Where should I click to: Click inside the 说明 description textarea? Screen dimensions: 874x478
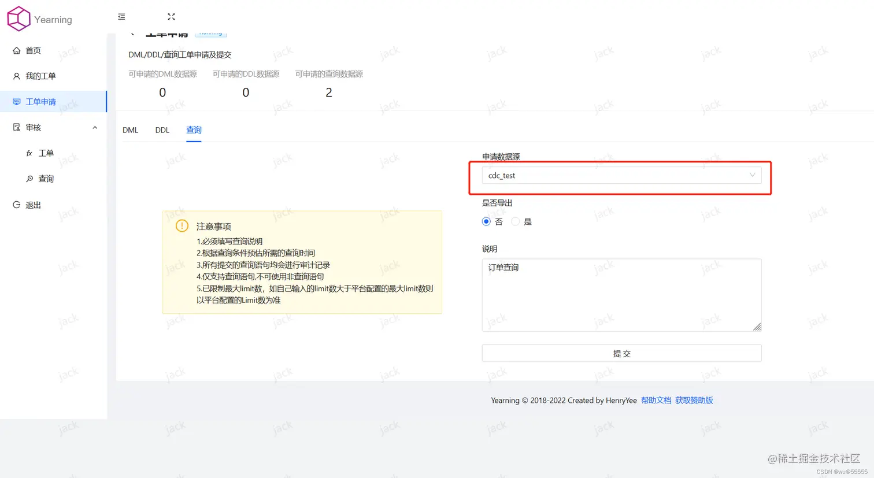point(621,295)
